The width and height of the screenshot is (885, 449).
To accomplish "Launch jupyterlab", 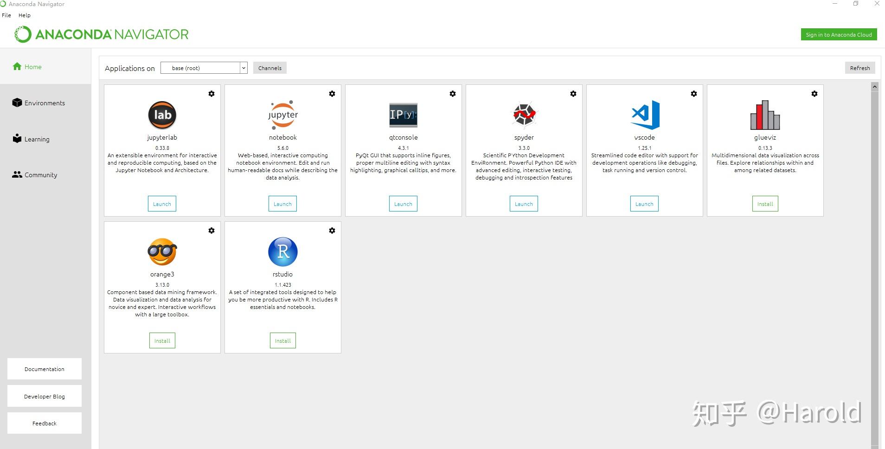I will point(162,204).
